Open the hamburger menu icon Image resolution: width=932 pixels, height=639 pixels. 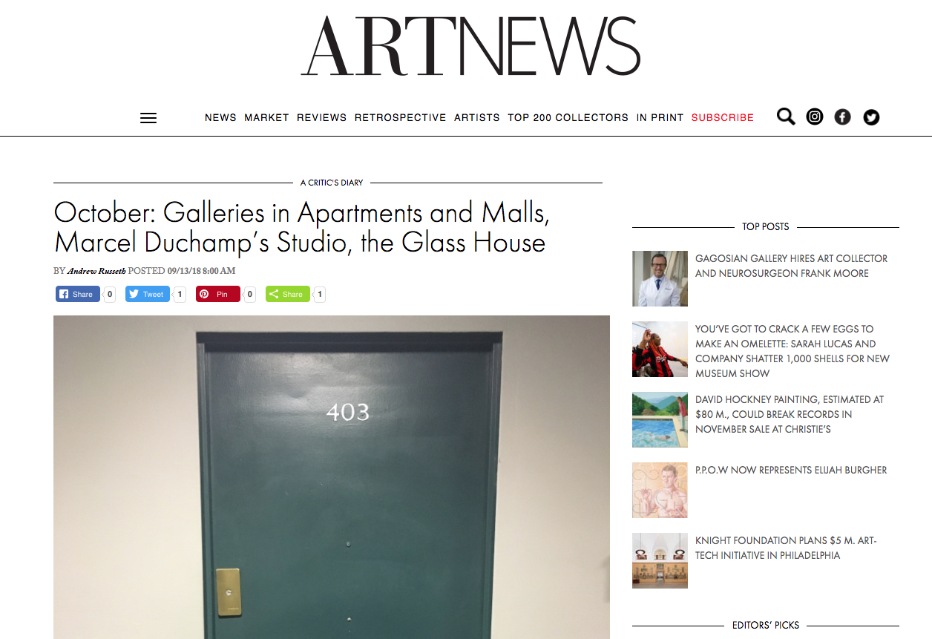click(x=148, y=118)
